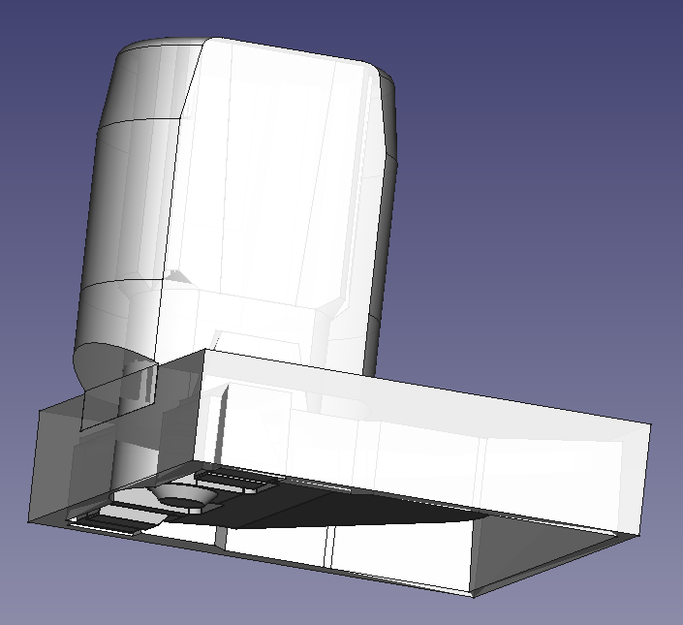Select the rectangular slot right of circular recess

pos(233,480)
